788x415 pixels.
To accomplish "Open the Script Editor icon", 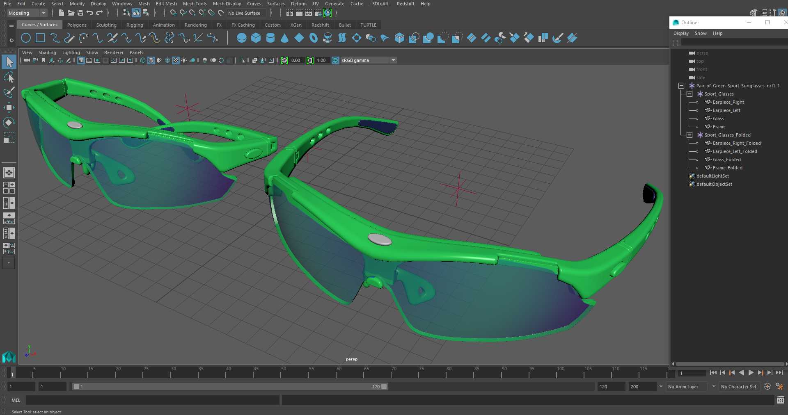I will pyautogui.click(x=781, y=400).
